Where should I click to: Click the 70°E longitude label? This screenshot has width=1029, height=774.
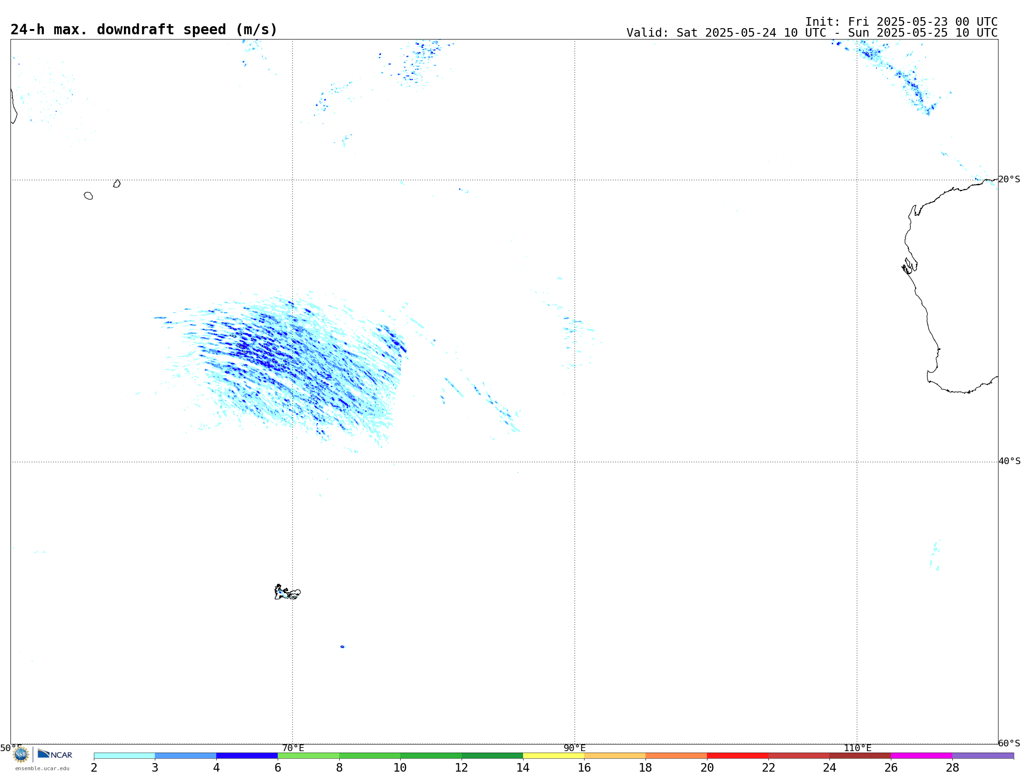[293, 748]
